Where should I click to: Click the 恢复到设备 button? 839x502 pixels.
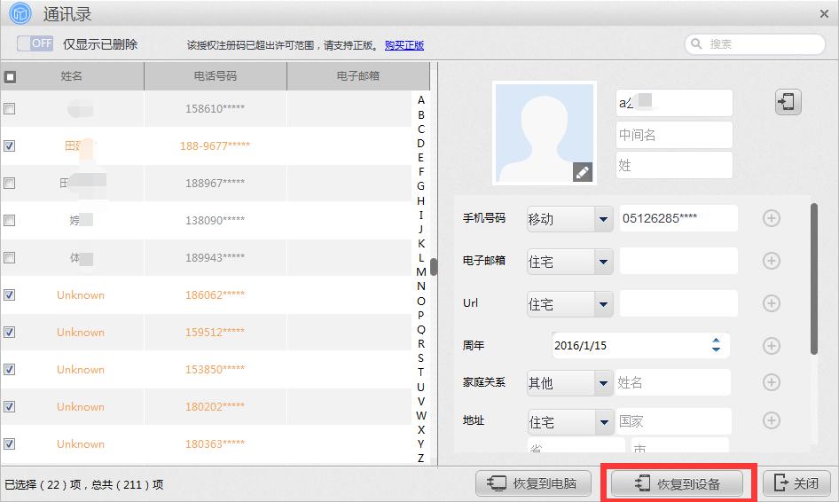[678, 483]
